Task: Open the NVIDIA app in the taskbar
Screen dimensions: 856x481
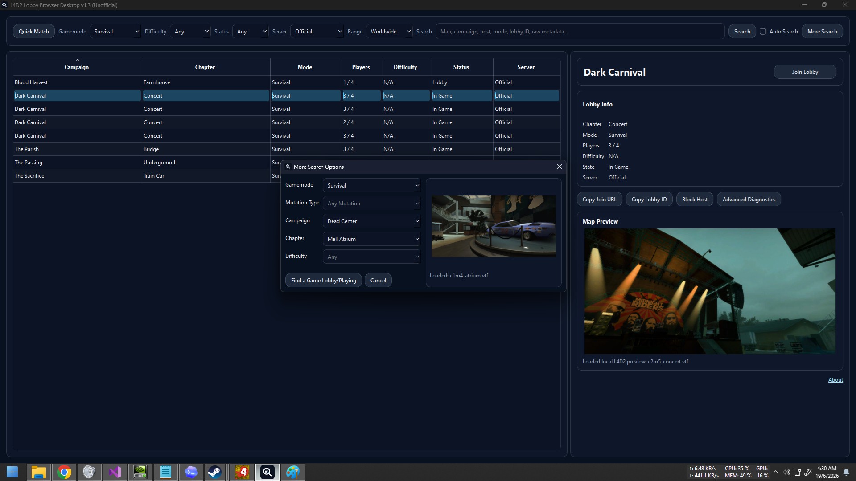Action: click(x=140, y=472)
